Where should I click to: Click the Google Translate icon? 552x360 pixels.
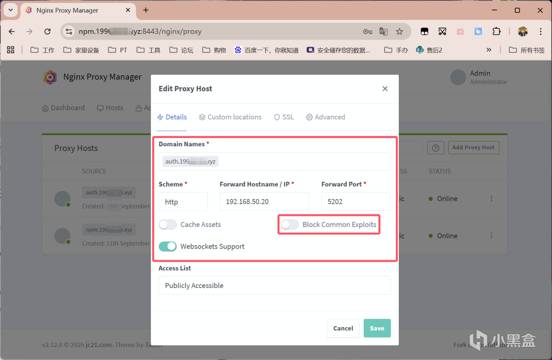point(383,32)
